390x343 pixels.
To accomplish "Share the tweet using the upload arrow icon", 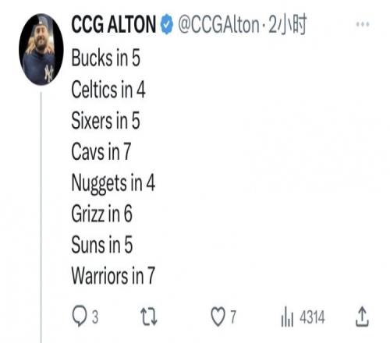I will (x=362, y=316).
